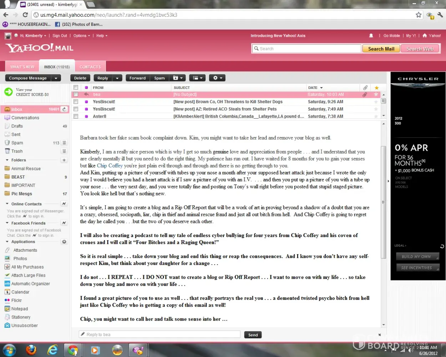Open Compose Message dropdown arrow
The height and width of the screenshot is (357, 446).
click(56, 78)
